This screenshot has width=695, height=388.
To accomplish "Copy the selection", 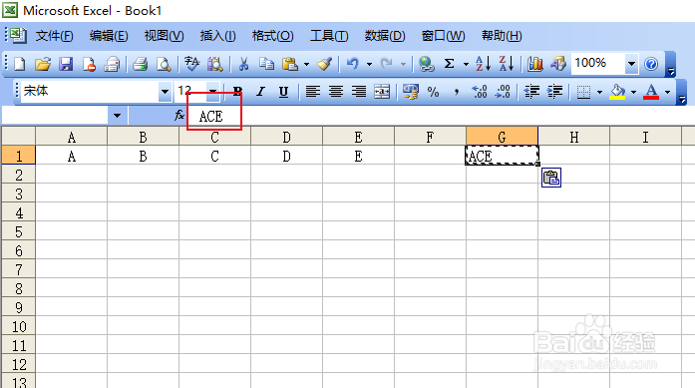I will click(266, 64).
